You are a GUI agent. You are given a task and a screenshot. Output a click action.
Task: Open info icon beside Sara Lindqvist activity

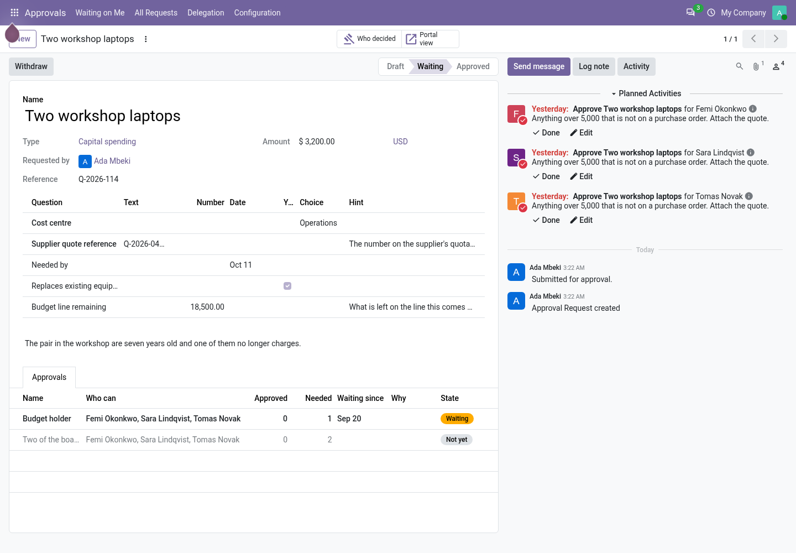coord(751,153)
